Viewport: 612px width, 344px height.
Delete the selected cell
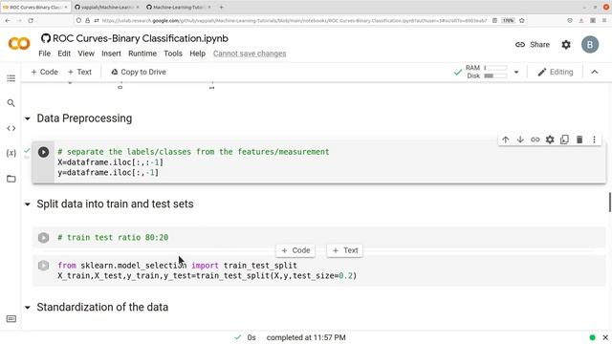click(579, 140)
